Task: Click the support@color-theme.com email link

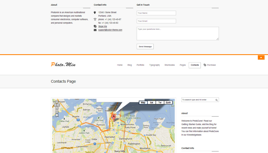Action: pyautogui.click(x=110, y=30)
